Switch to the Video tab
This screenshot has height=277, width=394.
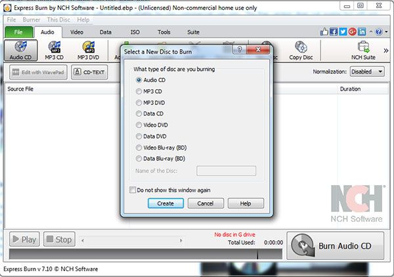pyautogui.click(x=77, y=32)
